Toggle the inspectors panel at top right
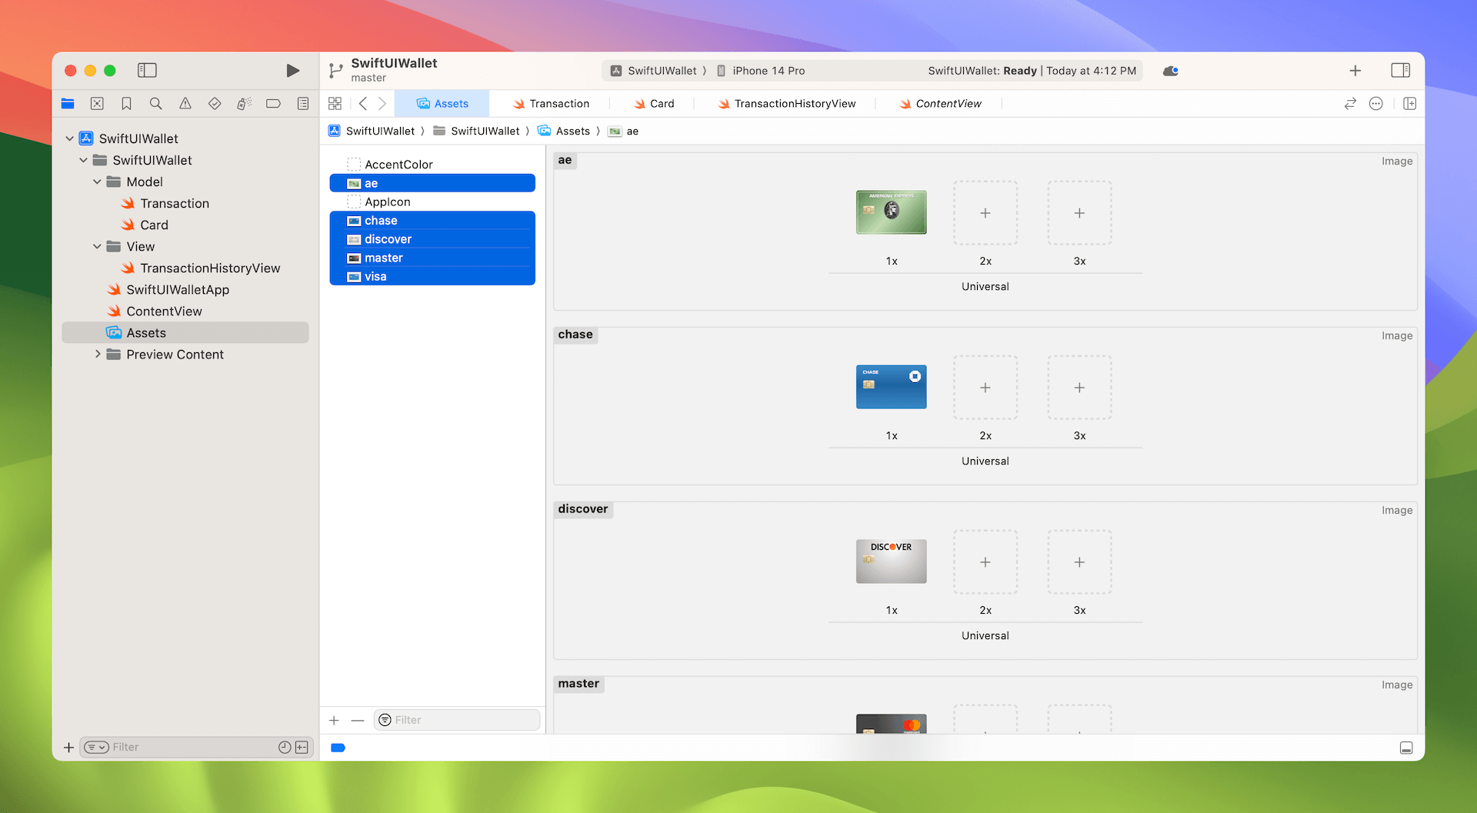Viewport: 1477px width, 813px height. 1400,71
